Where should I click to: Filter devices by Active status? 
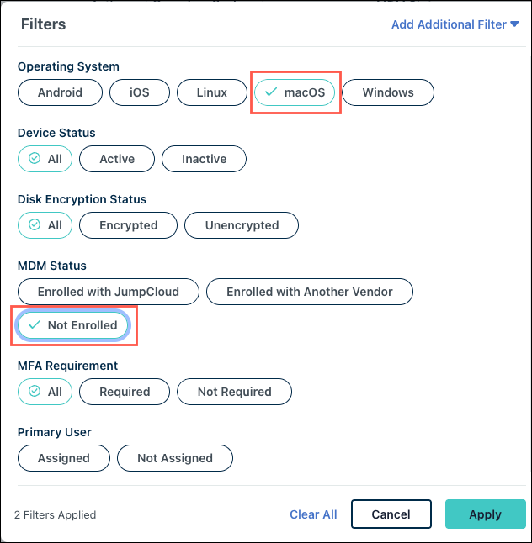coord(117,159)
